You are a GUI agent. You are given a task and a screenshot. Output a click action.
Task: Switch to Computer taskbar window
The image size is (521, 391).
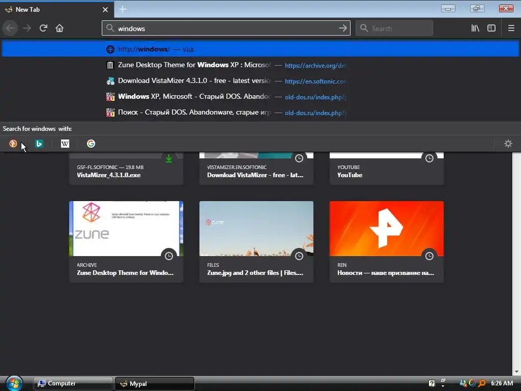click(x=73, y=383)
